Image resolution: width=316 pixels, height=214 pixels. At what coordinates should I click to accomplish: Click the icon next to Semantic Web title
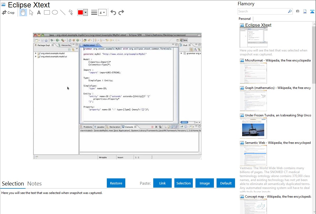point(242,142)
